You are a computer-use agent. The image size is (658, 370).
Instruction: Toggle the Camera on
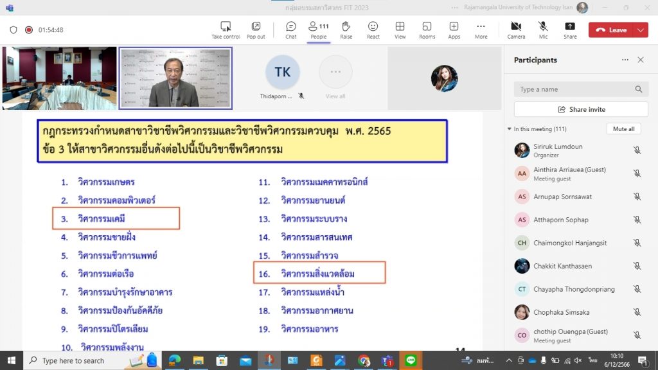point(516,30)
